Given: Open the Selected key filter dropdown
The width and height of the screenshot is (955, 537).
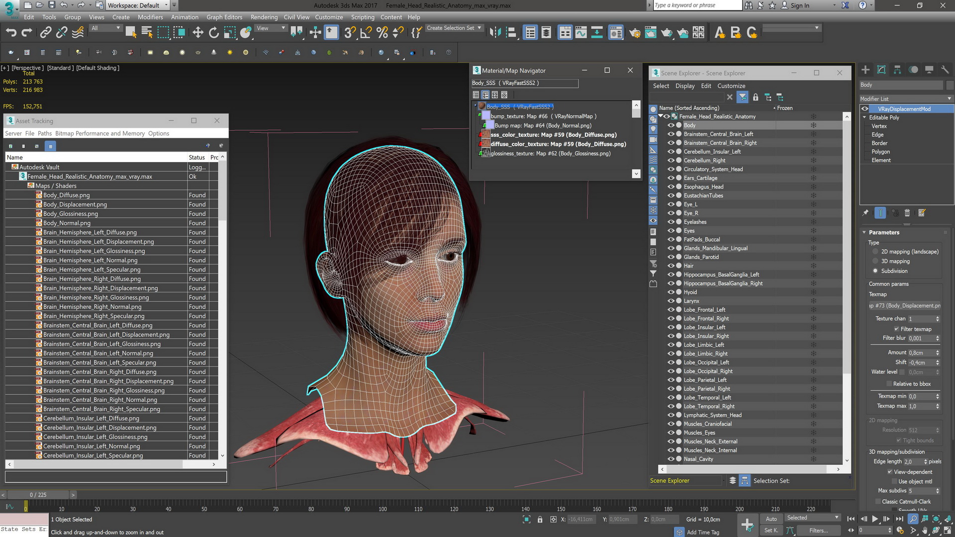Looking at the screenshot, I should point(812,518).
